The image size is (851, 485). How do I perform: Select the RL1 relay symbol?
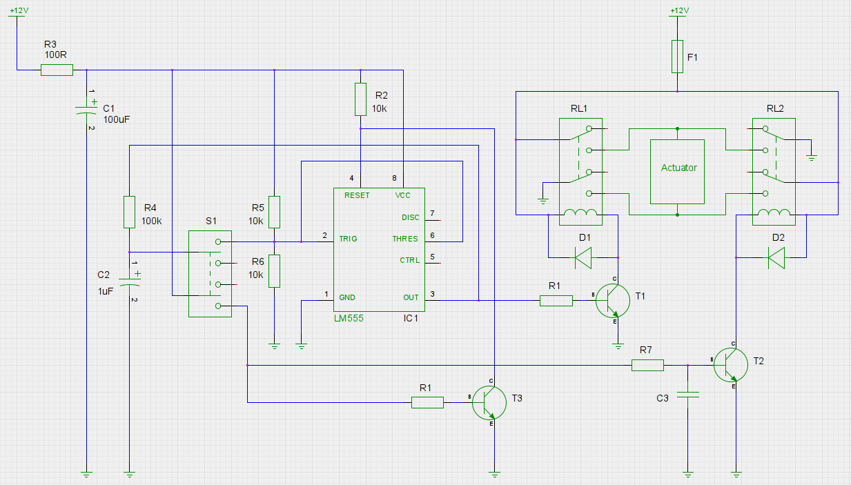tap(580, 172)
